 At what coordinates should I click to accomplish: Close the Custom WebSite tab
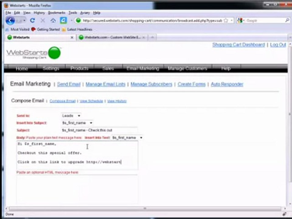(144, 37)
